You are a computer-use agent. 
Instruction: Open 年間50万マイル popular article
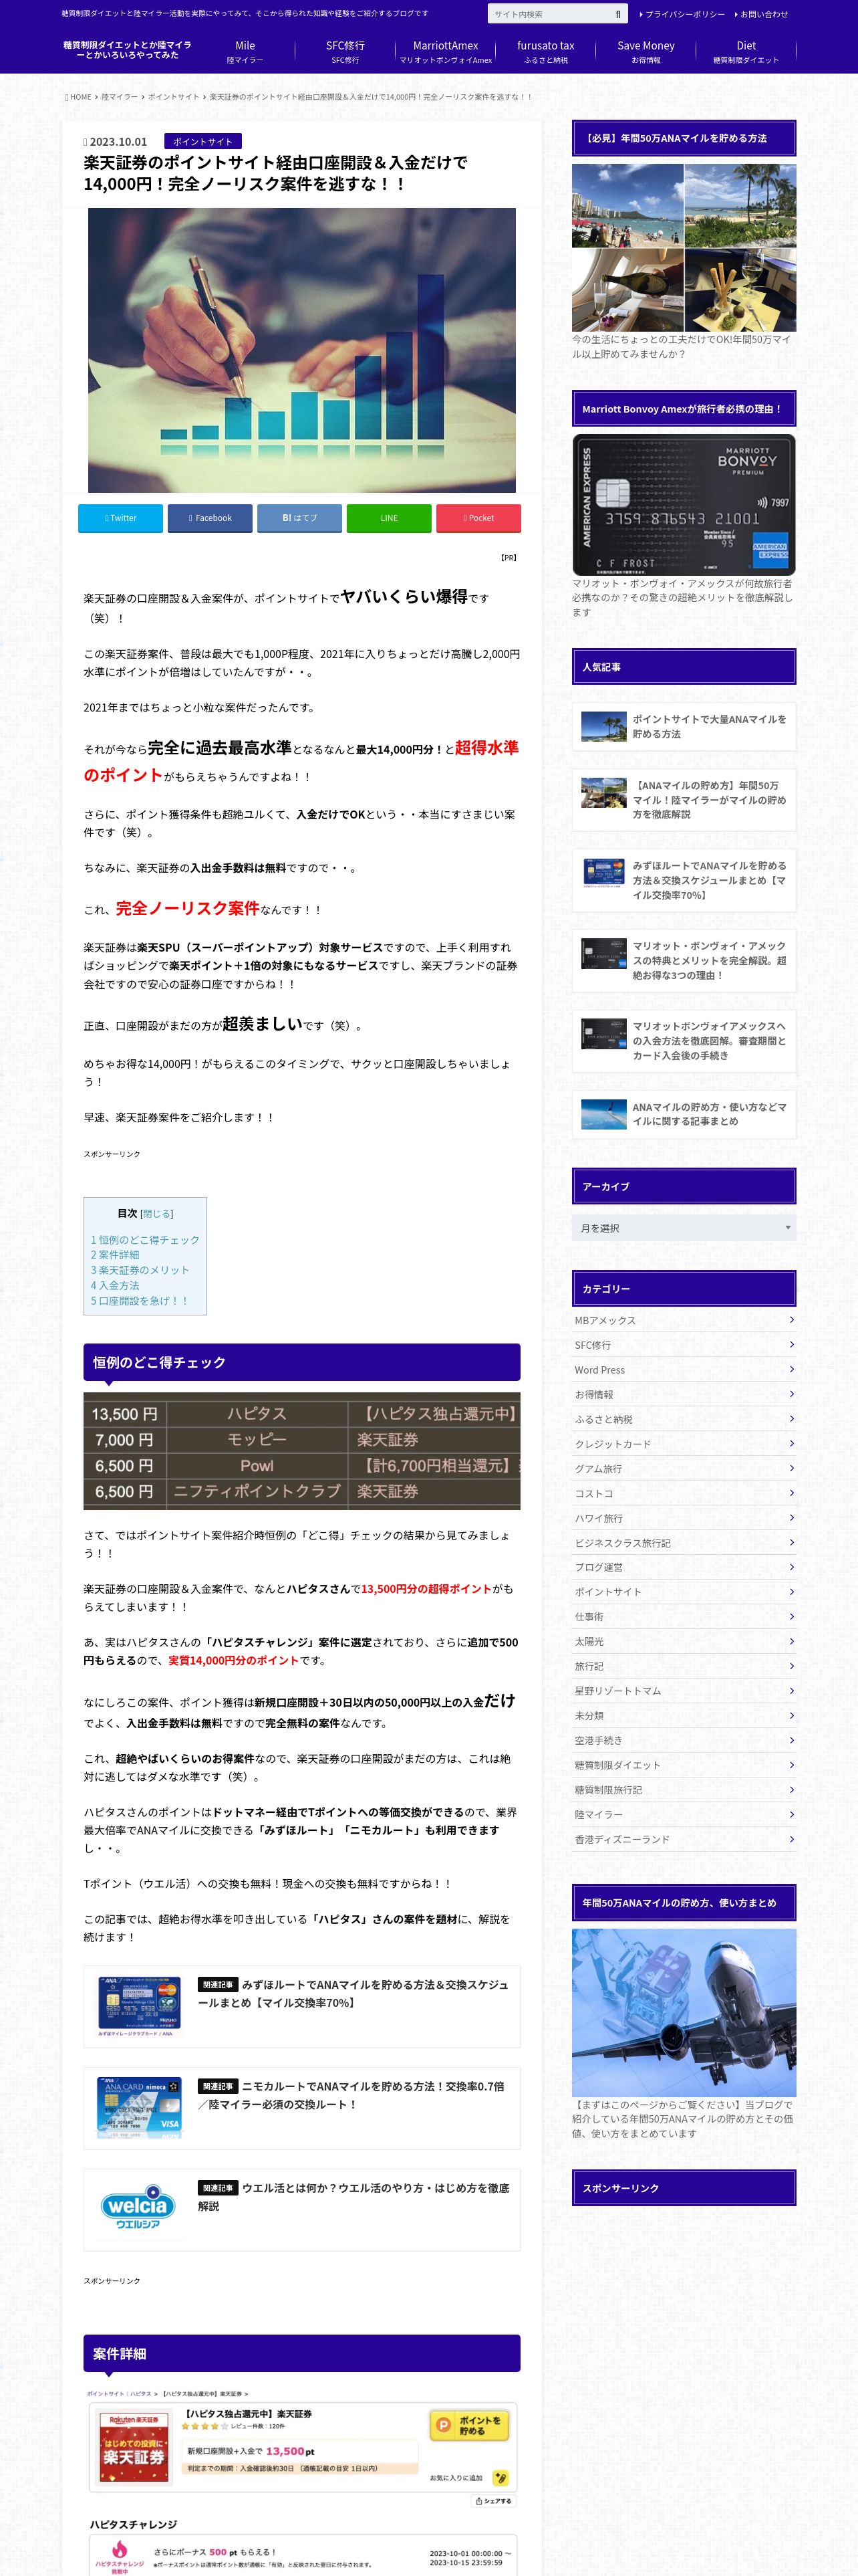pos(683,800)
